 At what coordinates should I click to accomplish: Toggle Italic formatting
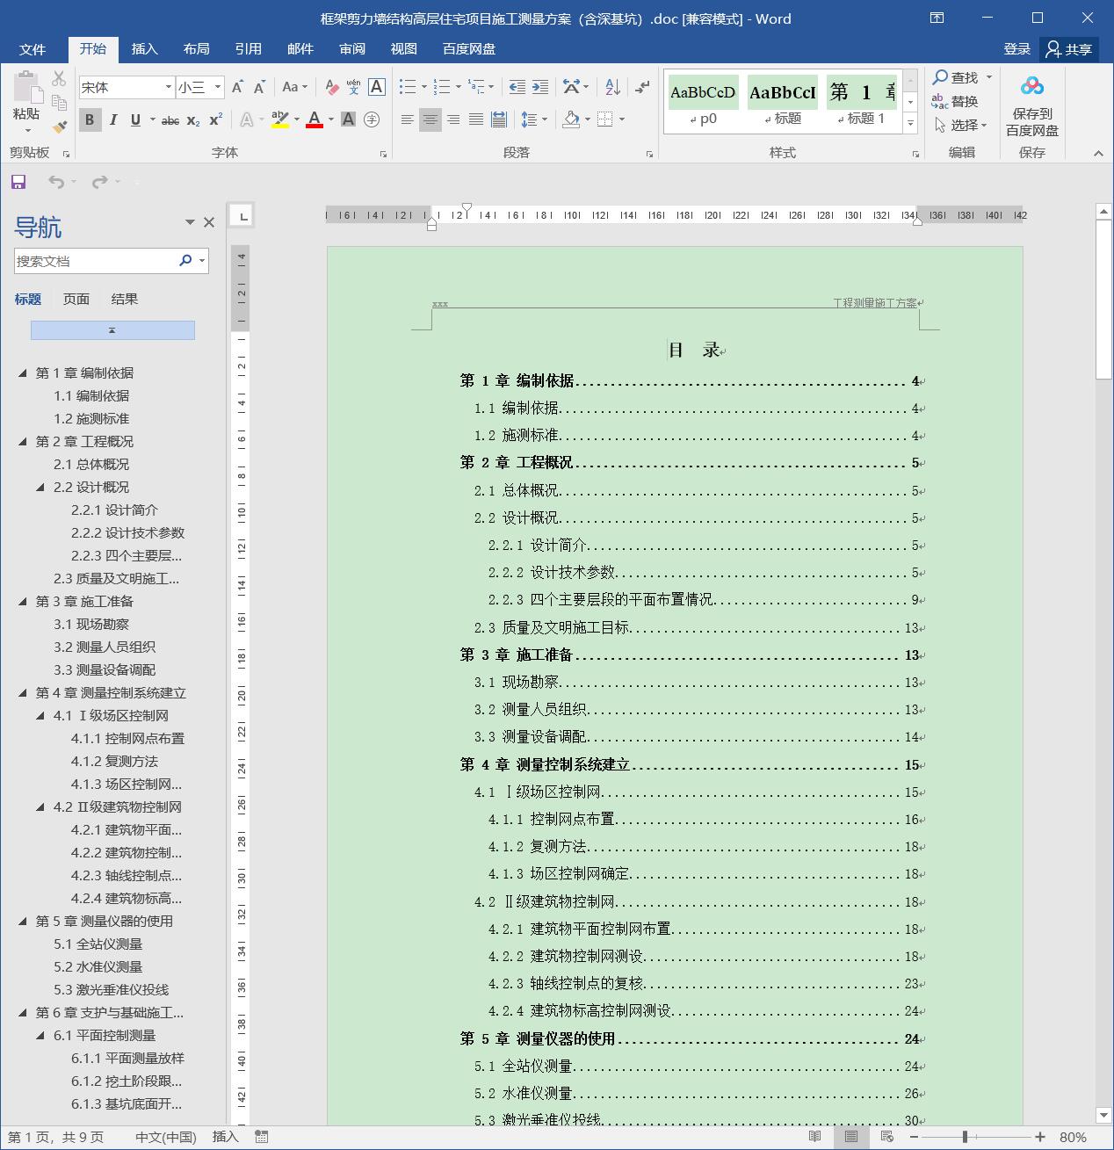click(x=112, y=119)
